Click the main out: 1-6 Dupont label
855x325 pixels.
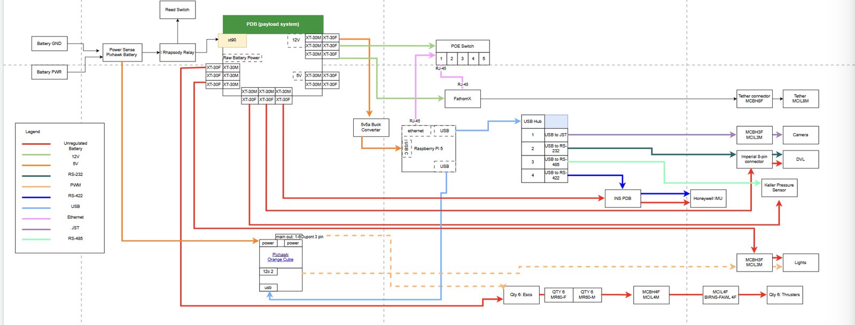pos(299,236)
